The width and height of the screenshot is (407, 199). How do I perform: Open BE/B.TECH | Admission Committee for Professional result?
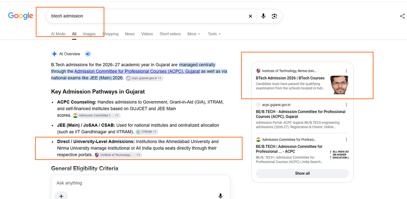coord(289,149)
